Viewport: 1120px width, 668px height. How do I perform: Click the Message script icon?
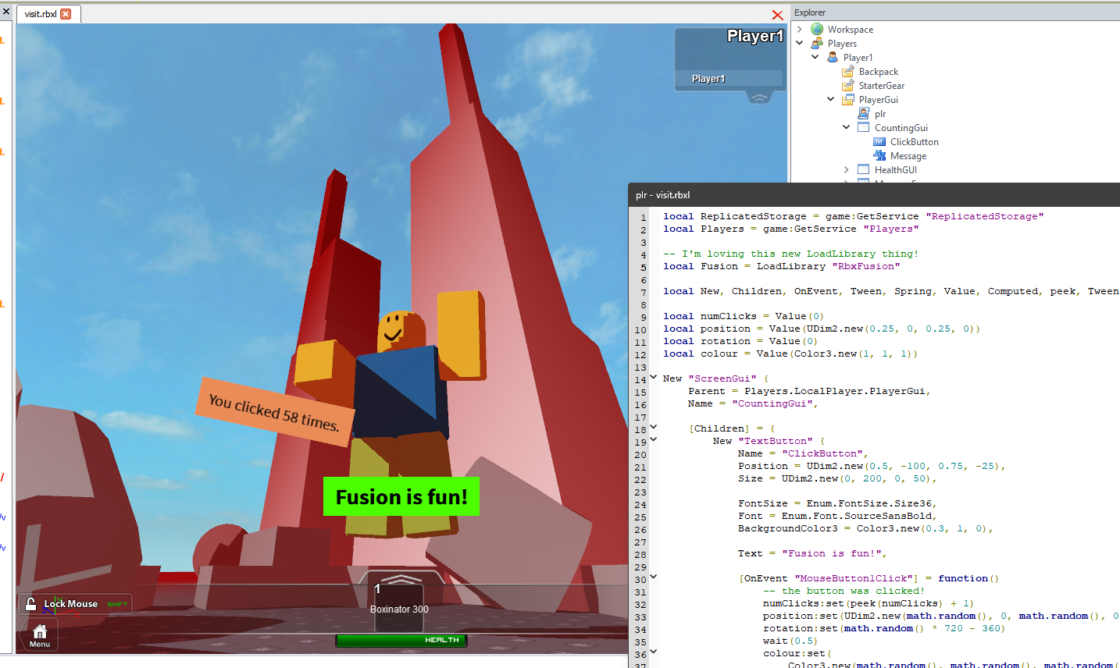click(x=879, y=155)
